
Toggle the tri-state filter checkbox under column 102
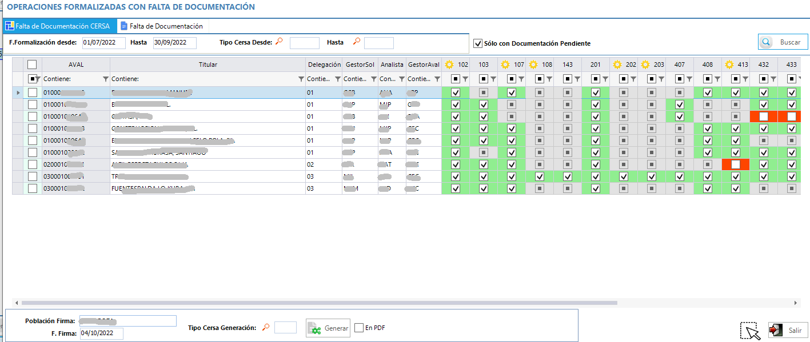[x=456, y=79]
